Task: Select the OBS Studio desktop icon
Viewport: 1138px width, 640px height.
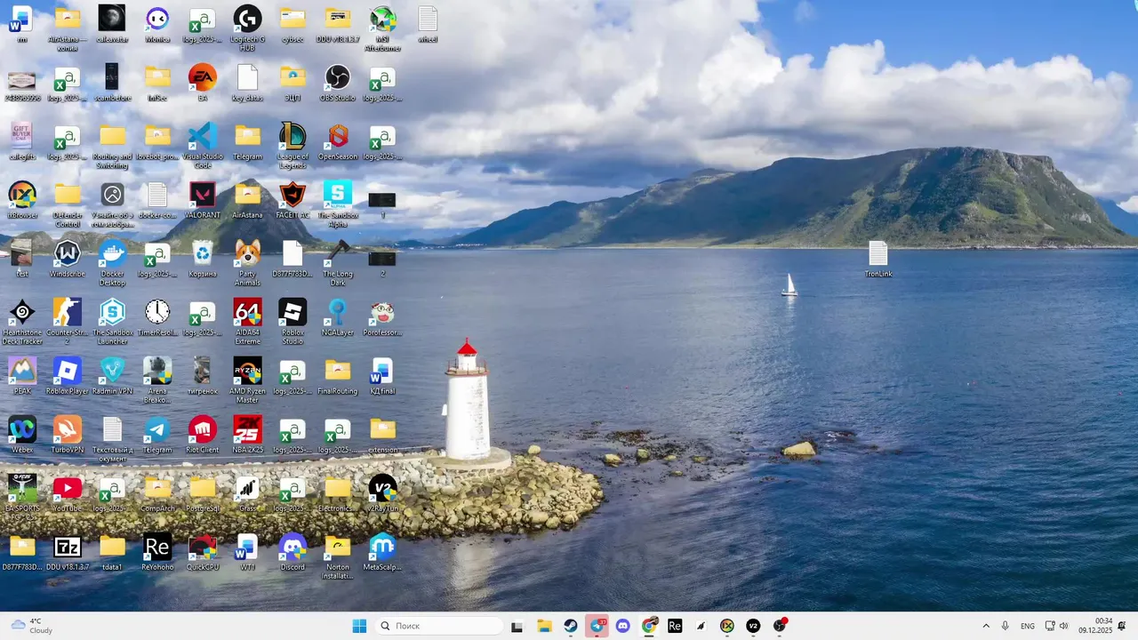Action: [337, 83]
